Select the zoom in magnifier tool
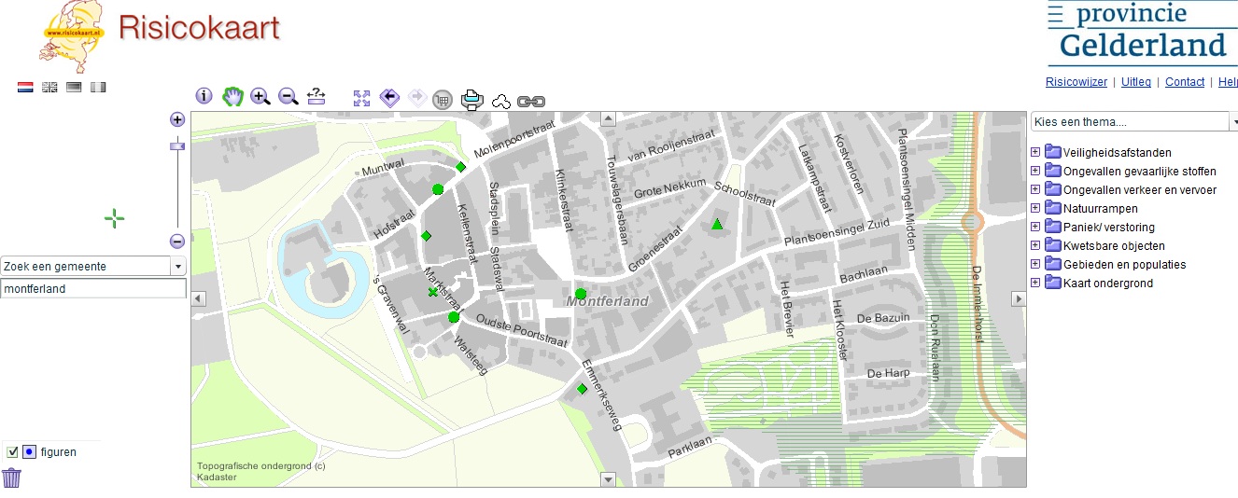 pos(260,96)
